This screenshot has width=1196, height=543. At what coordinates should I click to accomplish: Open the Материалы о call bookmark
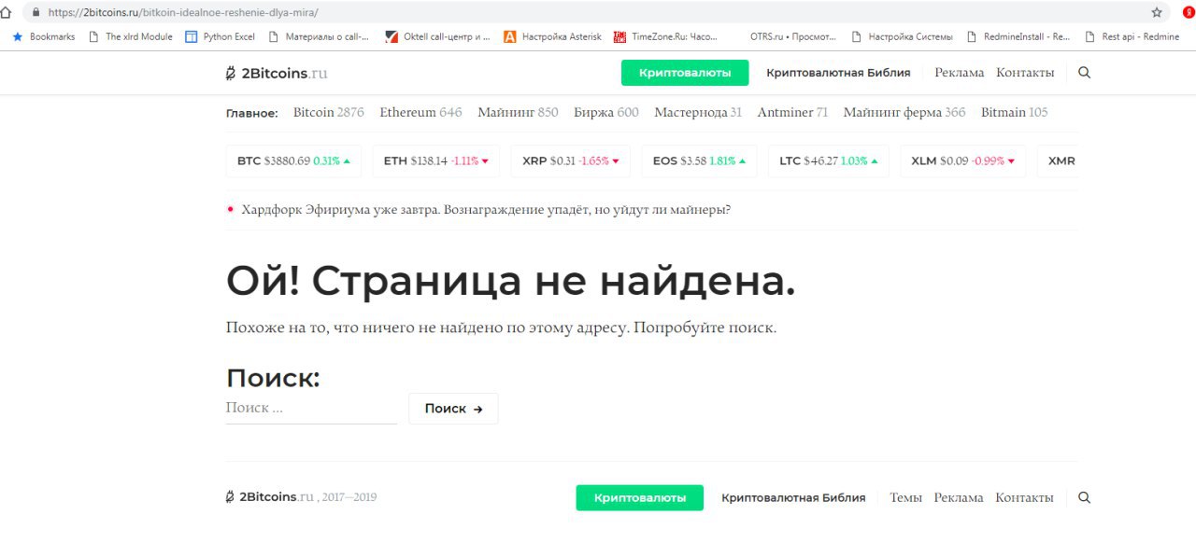click(319, 37)
